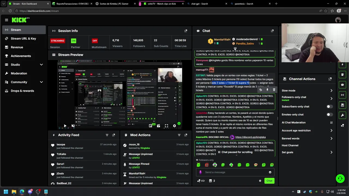Go to Achievements in sidebar

tap(24, 56)
